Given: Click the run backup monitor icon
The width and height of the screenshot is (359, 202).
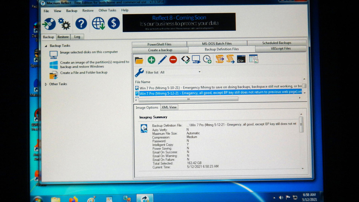Looking at the screenshot, I should (x=196, y=59).
